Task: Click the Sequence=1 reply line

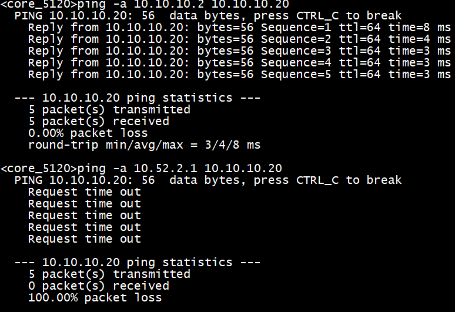Action: click(239, 28)
